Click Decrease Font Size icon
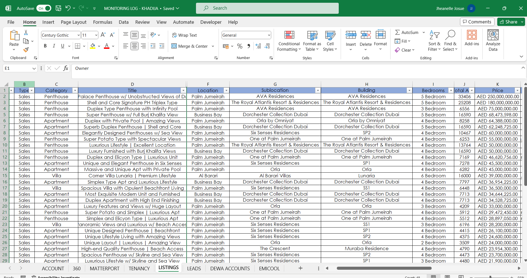This screenshot has width=527, height=278. pos(112,35)
